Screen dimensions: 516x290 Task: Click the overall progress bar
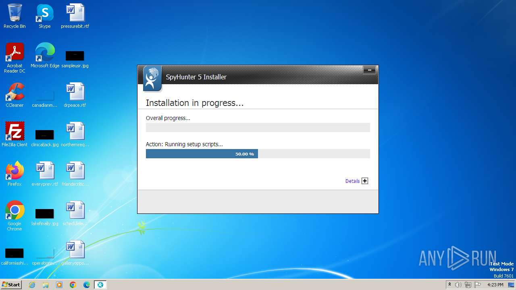click(x=258, y=127)
